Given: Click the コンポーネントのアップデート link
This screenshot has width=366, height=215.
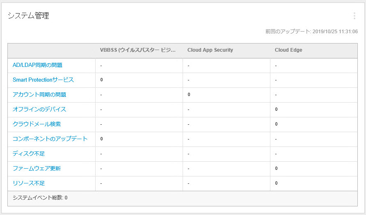Looking at the screenshot, I should pyautogui.click(x=50, y=139).
